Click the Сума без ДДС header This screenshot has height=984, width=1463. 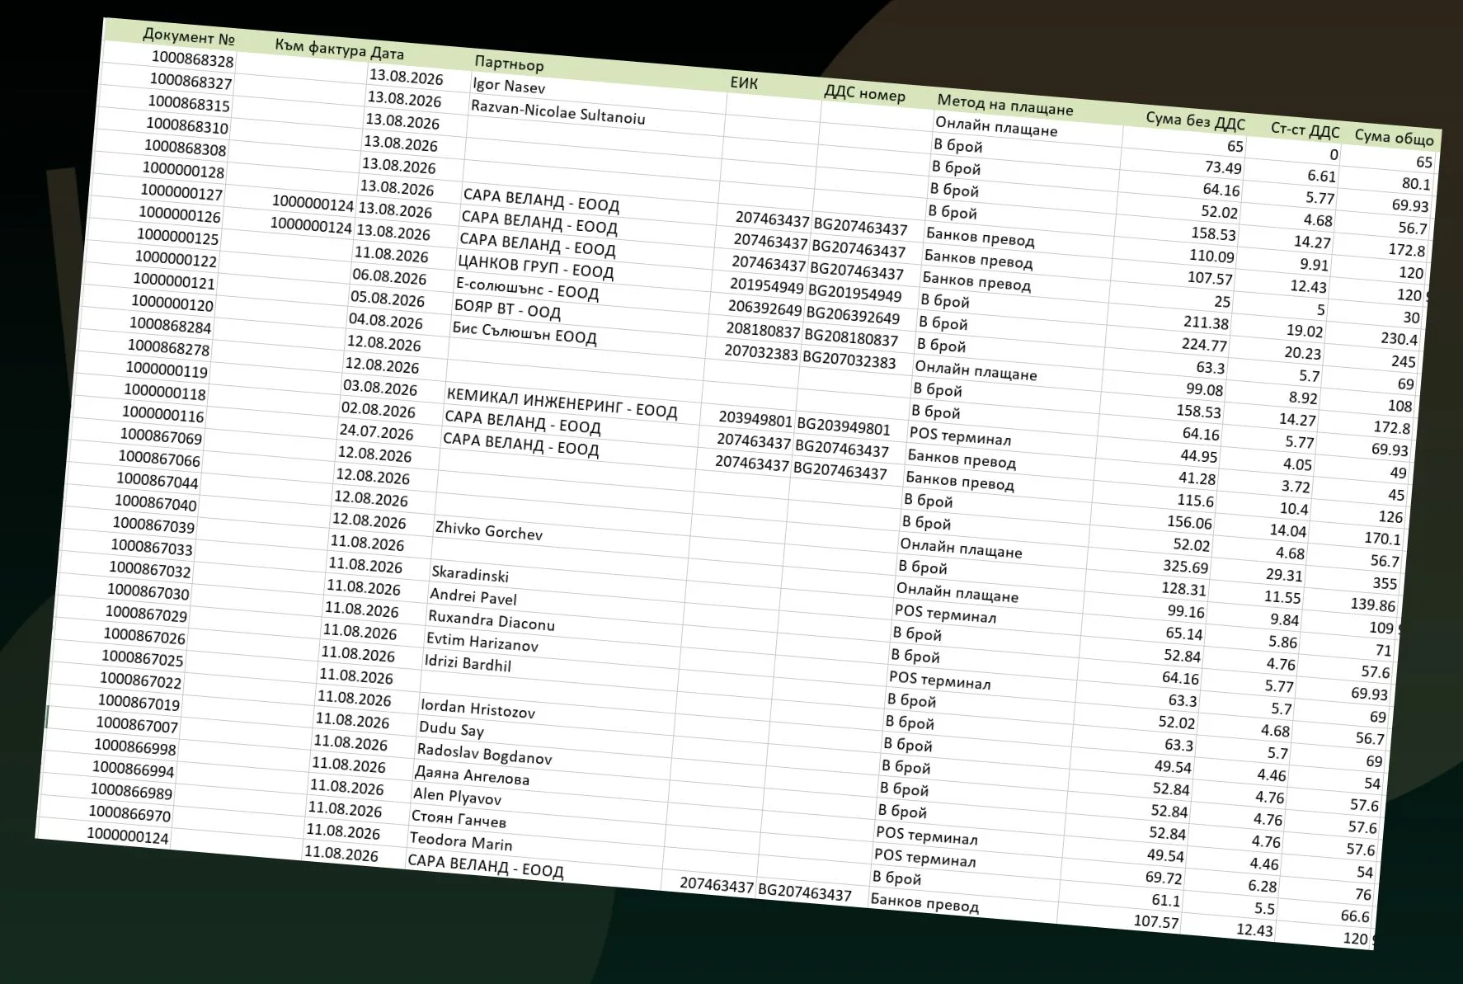coord(1195,120)
